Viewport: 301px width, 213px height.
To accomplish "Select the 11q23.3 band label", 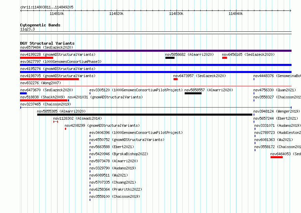I will click(x=27, y=29).
